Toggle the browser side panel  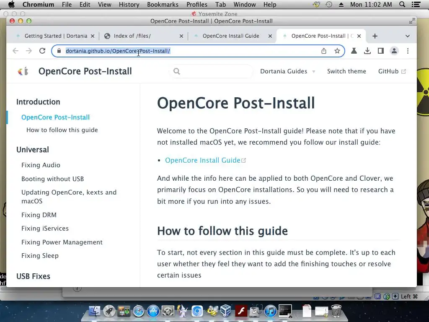[380, 51]
